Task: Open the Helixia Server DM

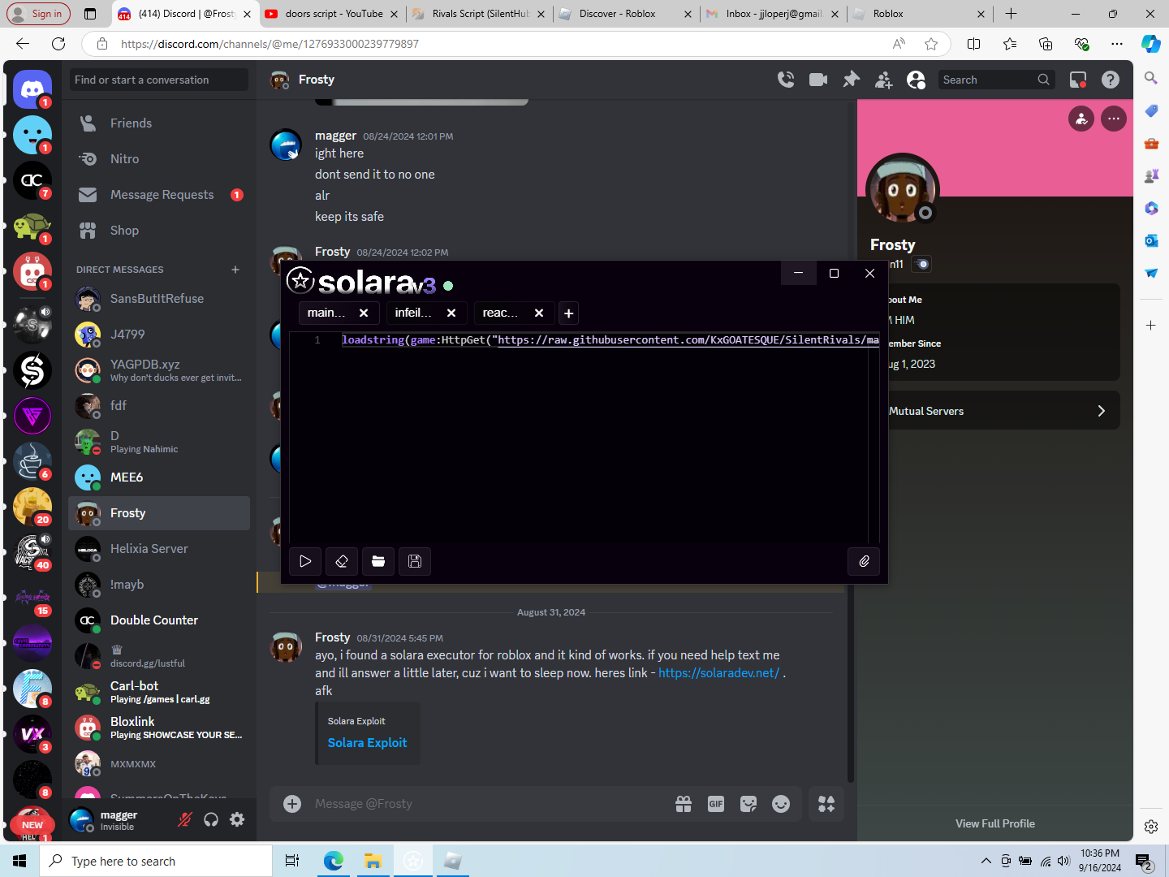Action: (x=159, y=549)
